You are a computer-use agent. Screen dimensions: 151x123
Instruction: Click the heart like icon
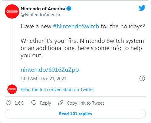(8, 103)
